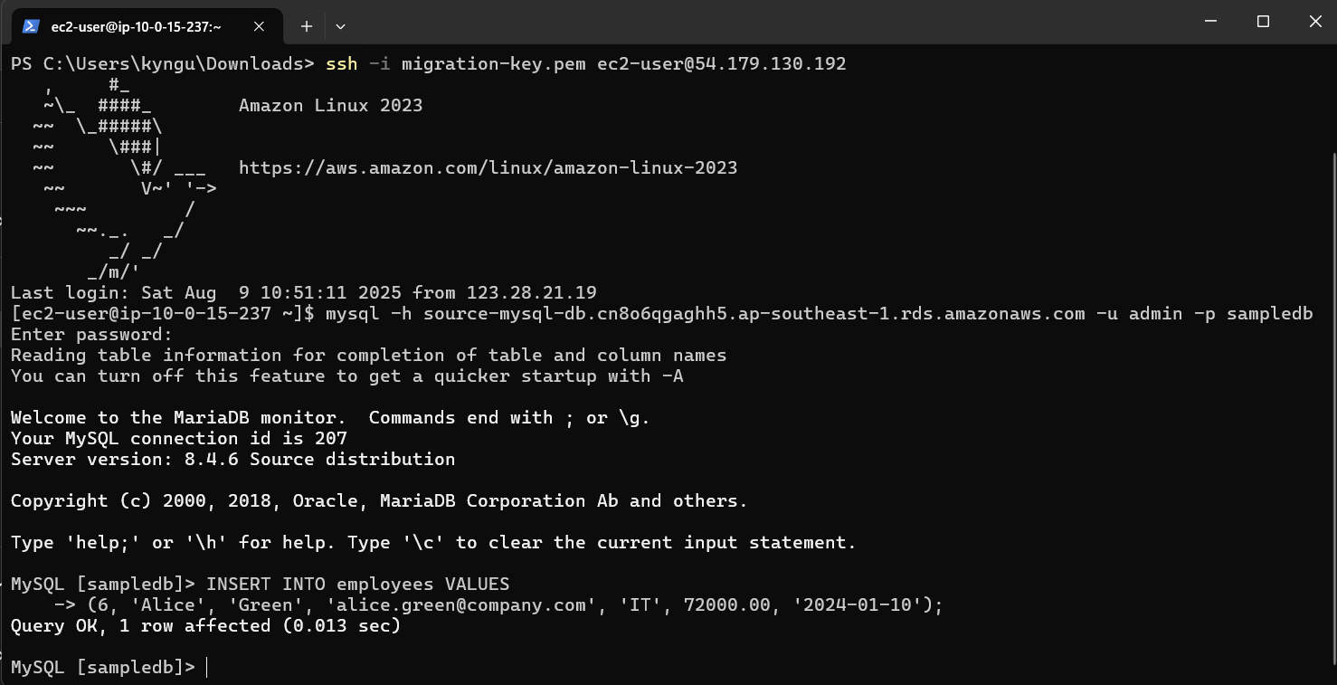The image size is (1337, 685).
Task: Click the Amazon Linux 2023 URL
Action: point(488,167)
